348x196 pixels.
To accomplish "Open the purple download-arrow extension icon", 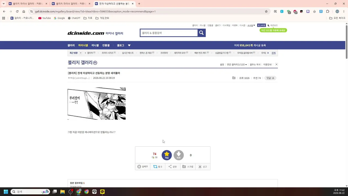I will pyautogui.click(x=308, y=11).
